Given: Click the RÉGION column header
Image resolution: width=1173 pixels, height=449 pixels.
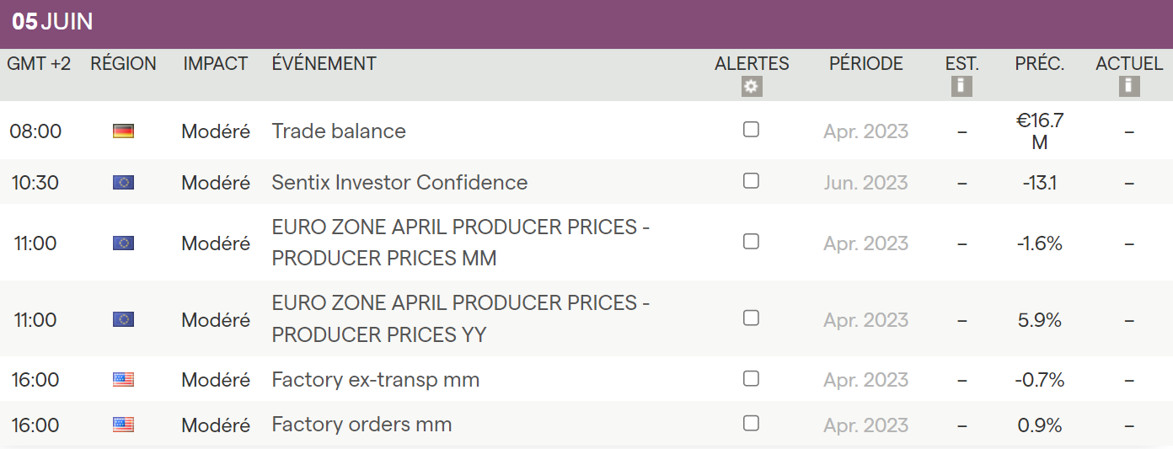Looking at the screenshot, I should coord(123,64).
